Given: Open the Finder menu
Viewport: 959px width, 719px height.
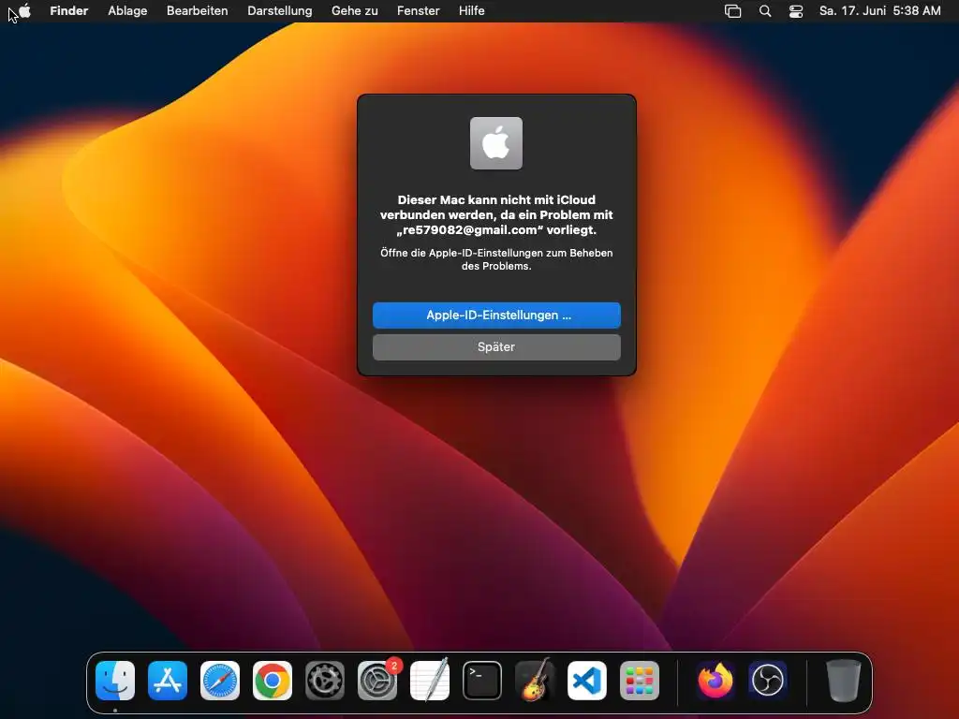Looking at the screenshot, I should pos(69,10).
